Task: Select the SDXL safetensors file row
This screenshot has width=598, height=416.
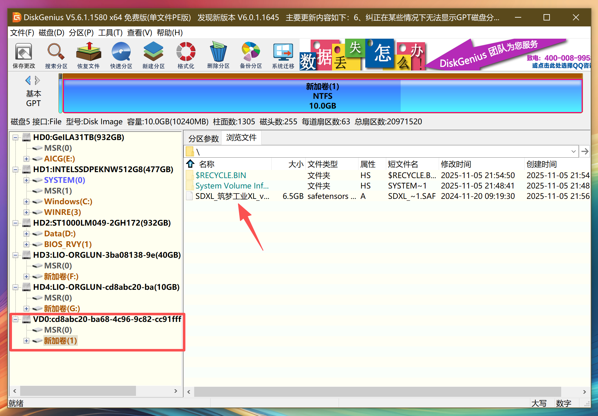Action: (232, 196)
